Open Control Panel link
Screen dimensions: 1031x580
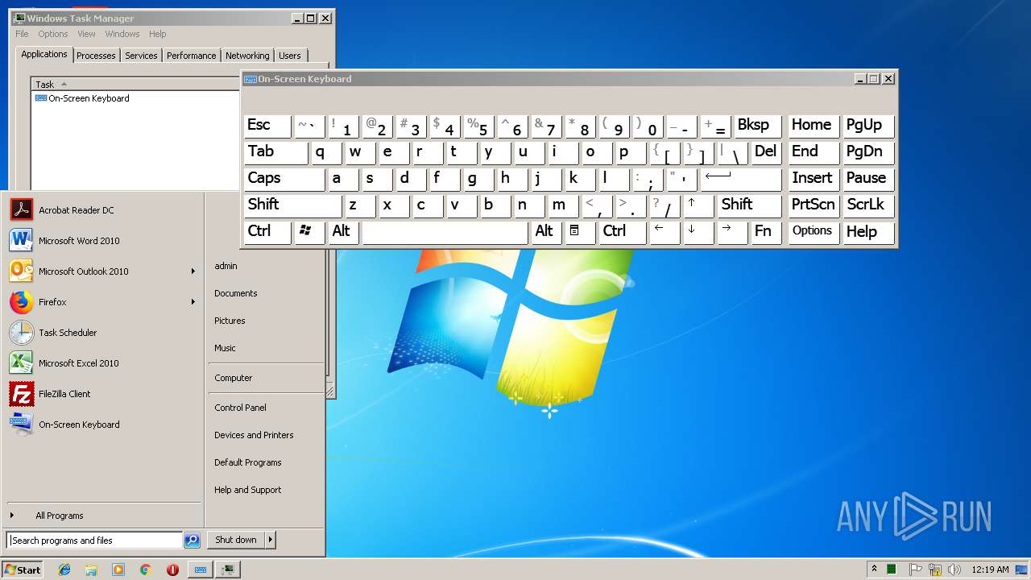click(240, 408)
